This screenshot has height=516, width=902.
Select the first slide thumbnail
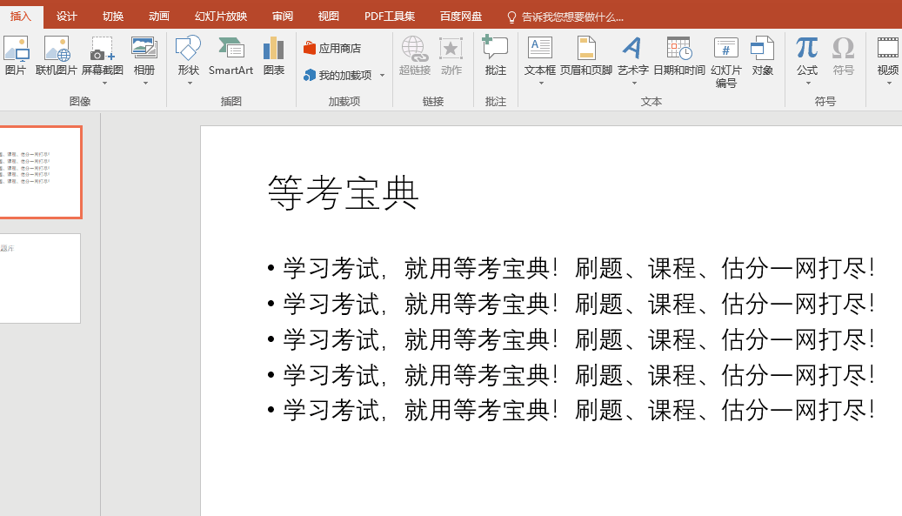40,172
